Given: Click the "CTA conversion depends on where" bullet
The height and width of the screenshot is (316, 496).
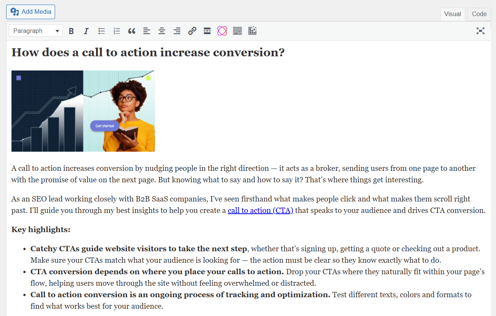Looking at the screenshot, I should (258, 277).
